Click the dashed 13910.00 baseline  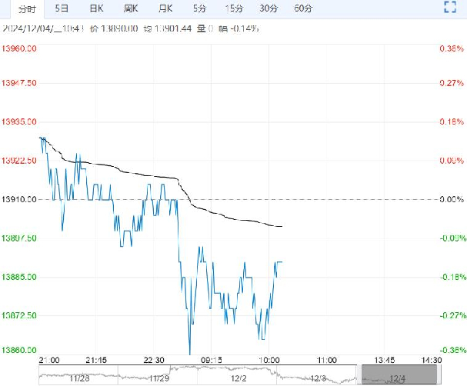[x=346, y=200]
